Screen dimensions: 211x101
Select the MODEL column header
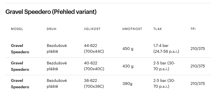point(17,29)
